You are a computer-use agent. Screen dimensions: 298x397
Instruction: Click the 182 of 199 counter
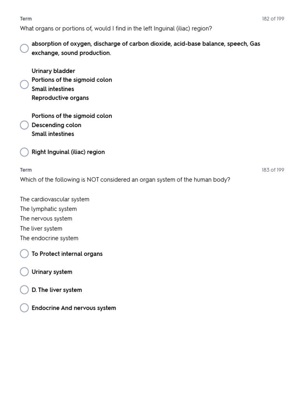[273, 19]
